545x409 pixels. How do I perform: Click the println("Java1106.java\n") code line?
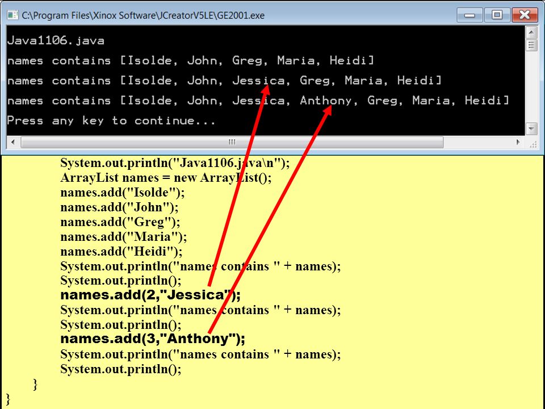pos(175,163)
